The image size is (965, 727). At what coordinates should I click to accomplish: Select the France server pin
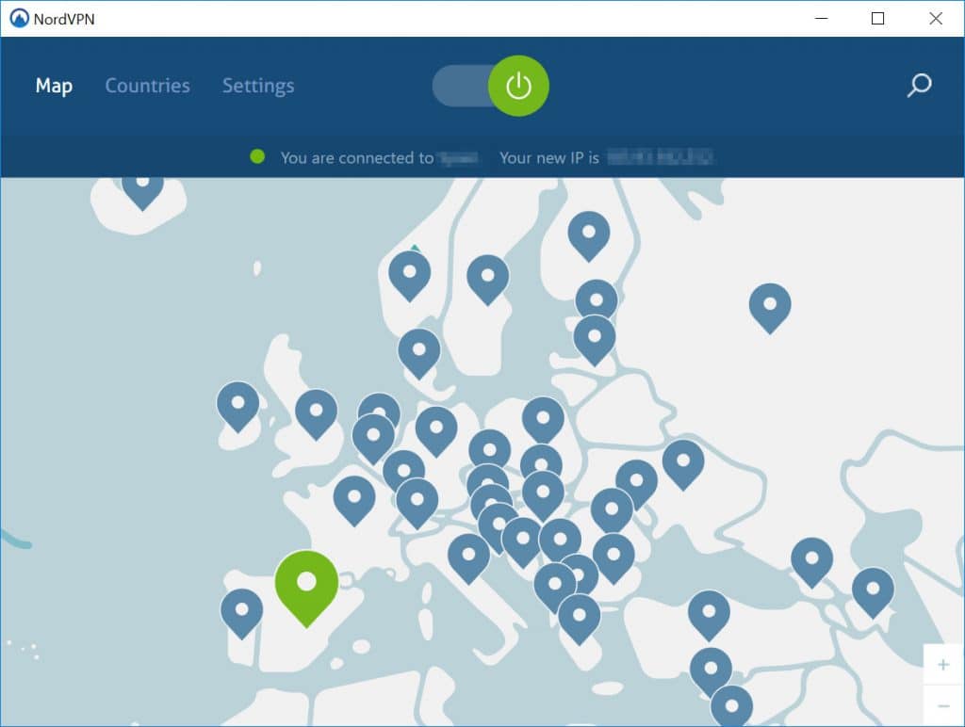tap(354, 495)
